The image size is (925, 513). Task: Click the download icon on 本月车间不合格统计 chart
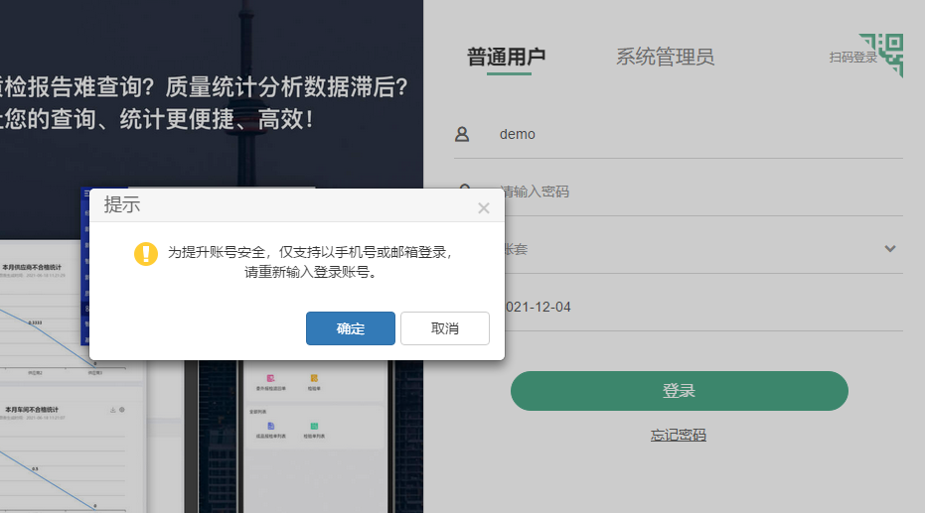(x=112, y=410)
